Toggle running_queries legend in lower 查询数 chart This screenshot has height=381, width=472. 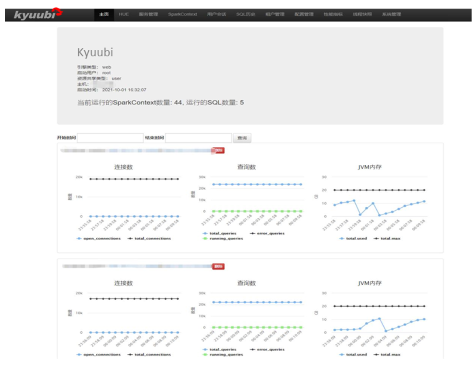point(223,354)
